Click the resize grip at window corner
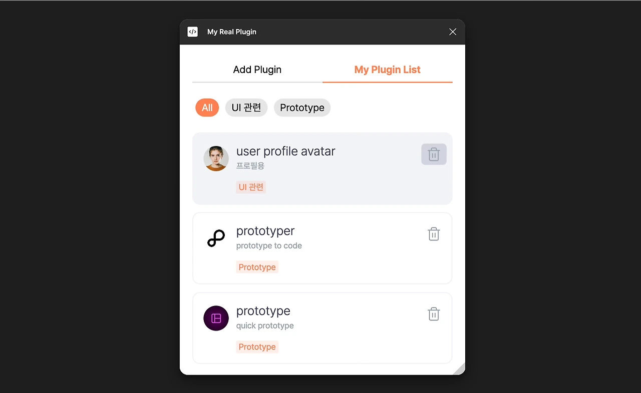Image resolution: width=641 pixels, height=393 pixels. click(460, 369)
